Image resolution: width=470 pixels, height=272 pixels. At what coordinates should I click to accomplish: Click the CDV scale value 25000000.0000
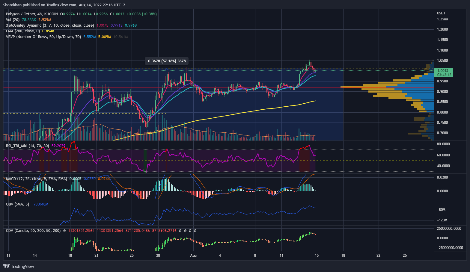[x=449, y=229]
